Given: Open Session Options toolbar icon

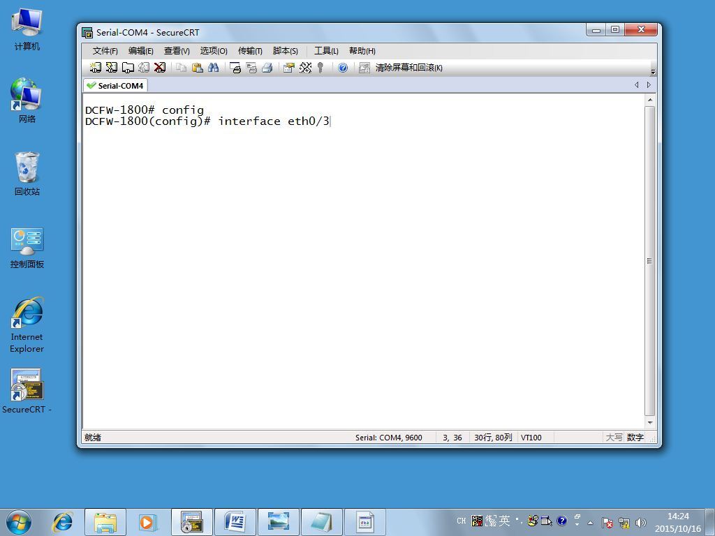Looking at the screenshot, I should tap(288, 68).
